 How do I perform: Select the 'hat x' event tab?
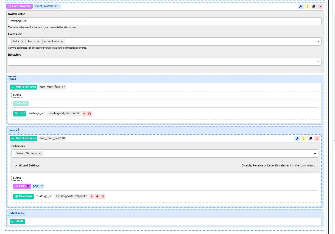point(13,79)
